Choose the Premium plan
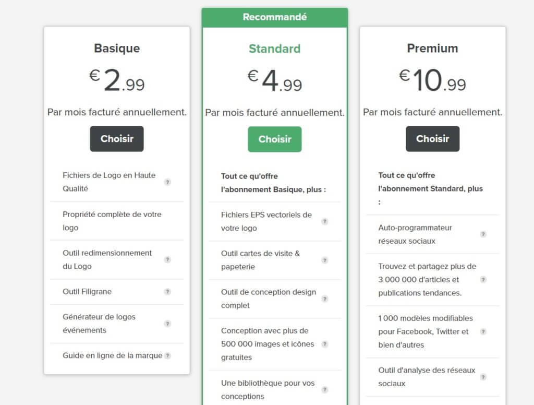Viewport: 534px width, 405px height. [432, 139]
